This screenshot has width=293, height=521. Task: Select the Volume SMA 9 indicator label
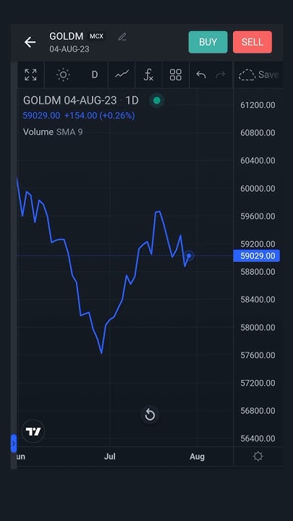click(x=53, y=132)
